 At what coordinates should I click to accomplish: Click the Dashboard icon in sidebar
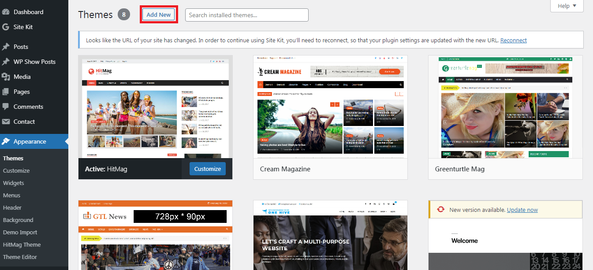pos(6,12)
